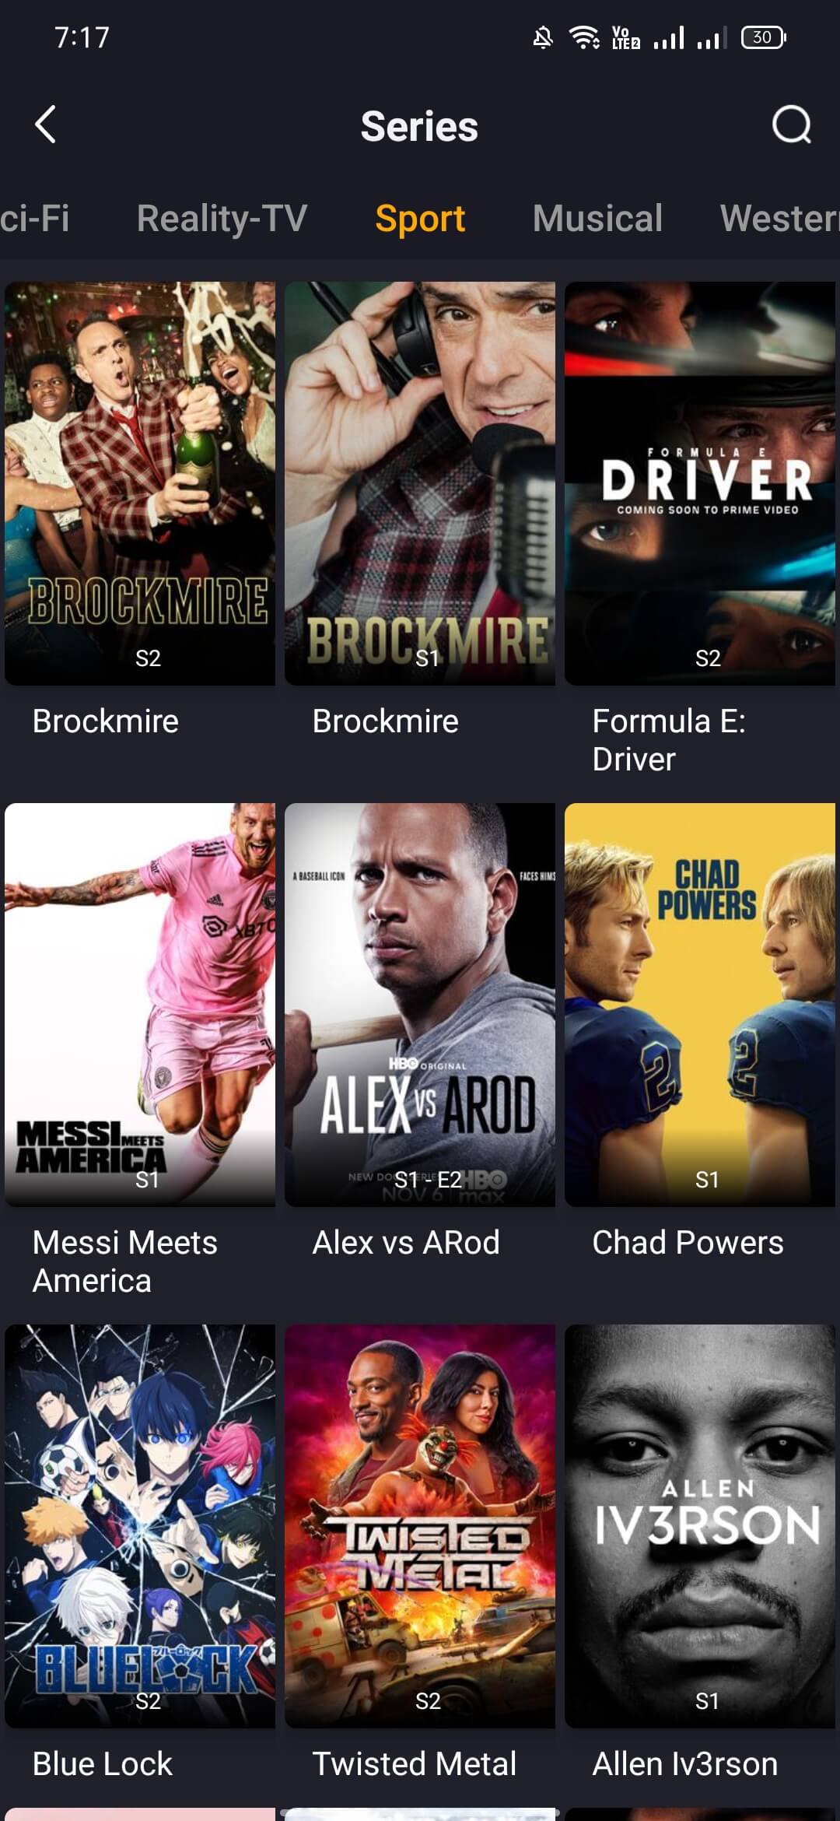Switch to the Musical tab
This screenshot has width=840, height=1821.
point(597,218)
